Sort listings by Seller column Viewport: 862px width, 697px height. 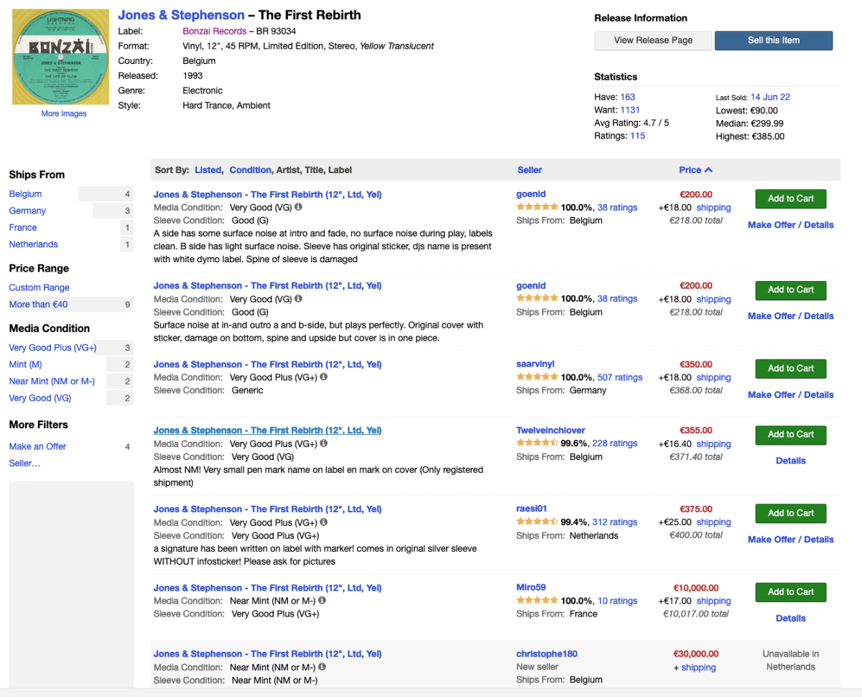(529, 170)
